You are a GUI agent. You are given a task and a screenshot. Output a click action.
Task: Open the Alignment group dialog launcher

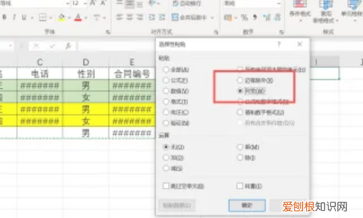(216, 32)
